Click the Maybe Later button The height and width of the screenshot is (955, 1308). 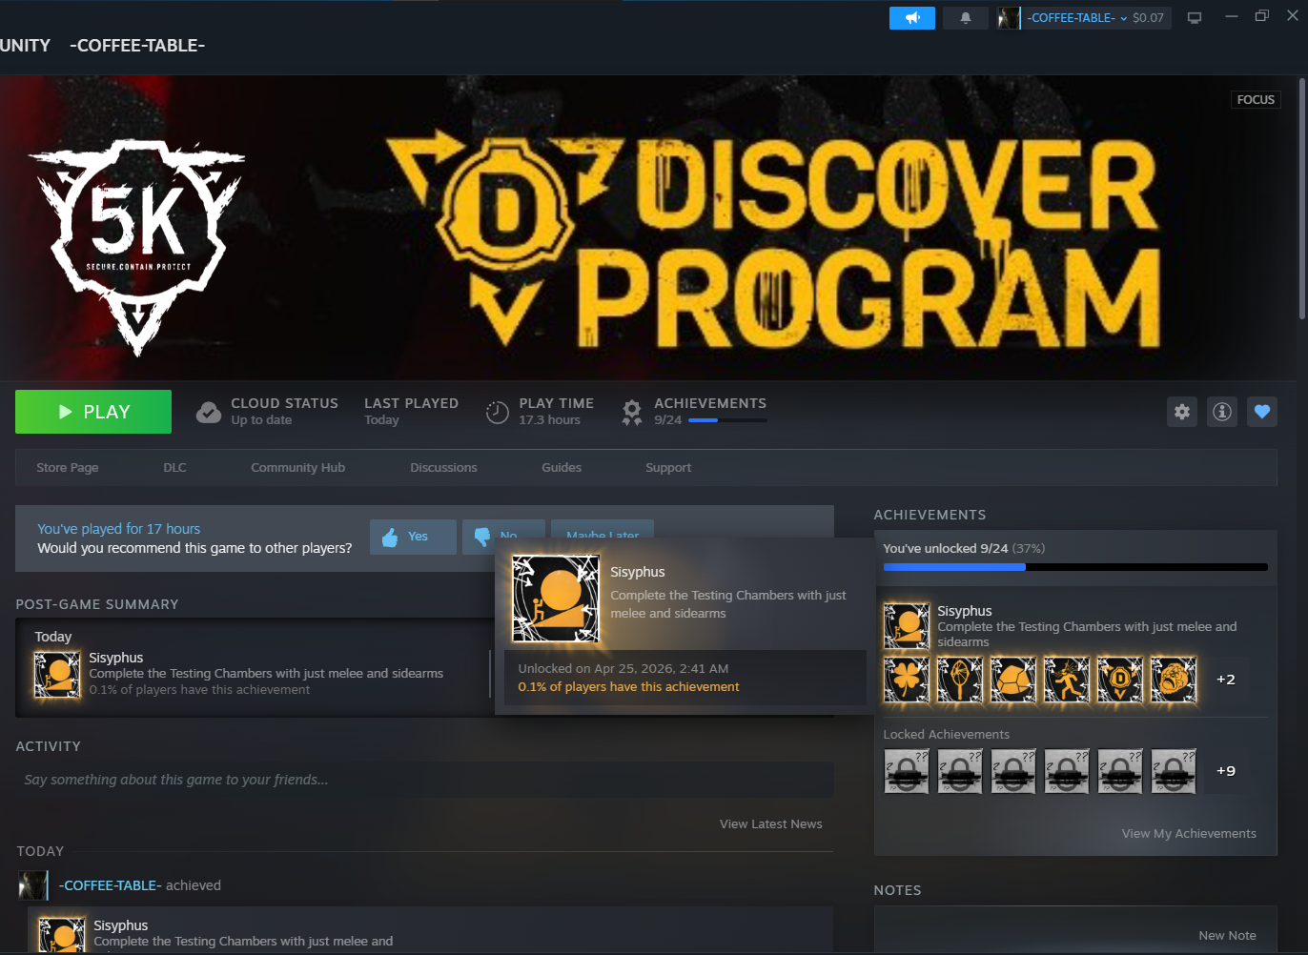click(x=603, y=531)
